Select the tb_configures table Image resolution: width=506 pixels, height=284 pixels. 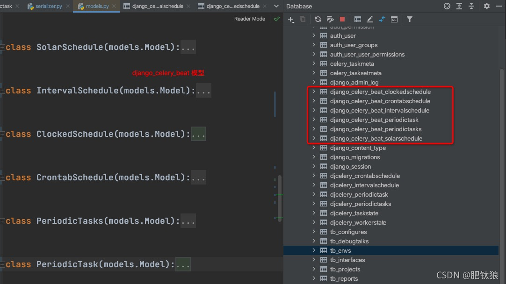[x=348, y=232]
